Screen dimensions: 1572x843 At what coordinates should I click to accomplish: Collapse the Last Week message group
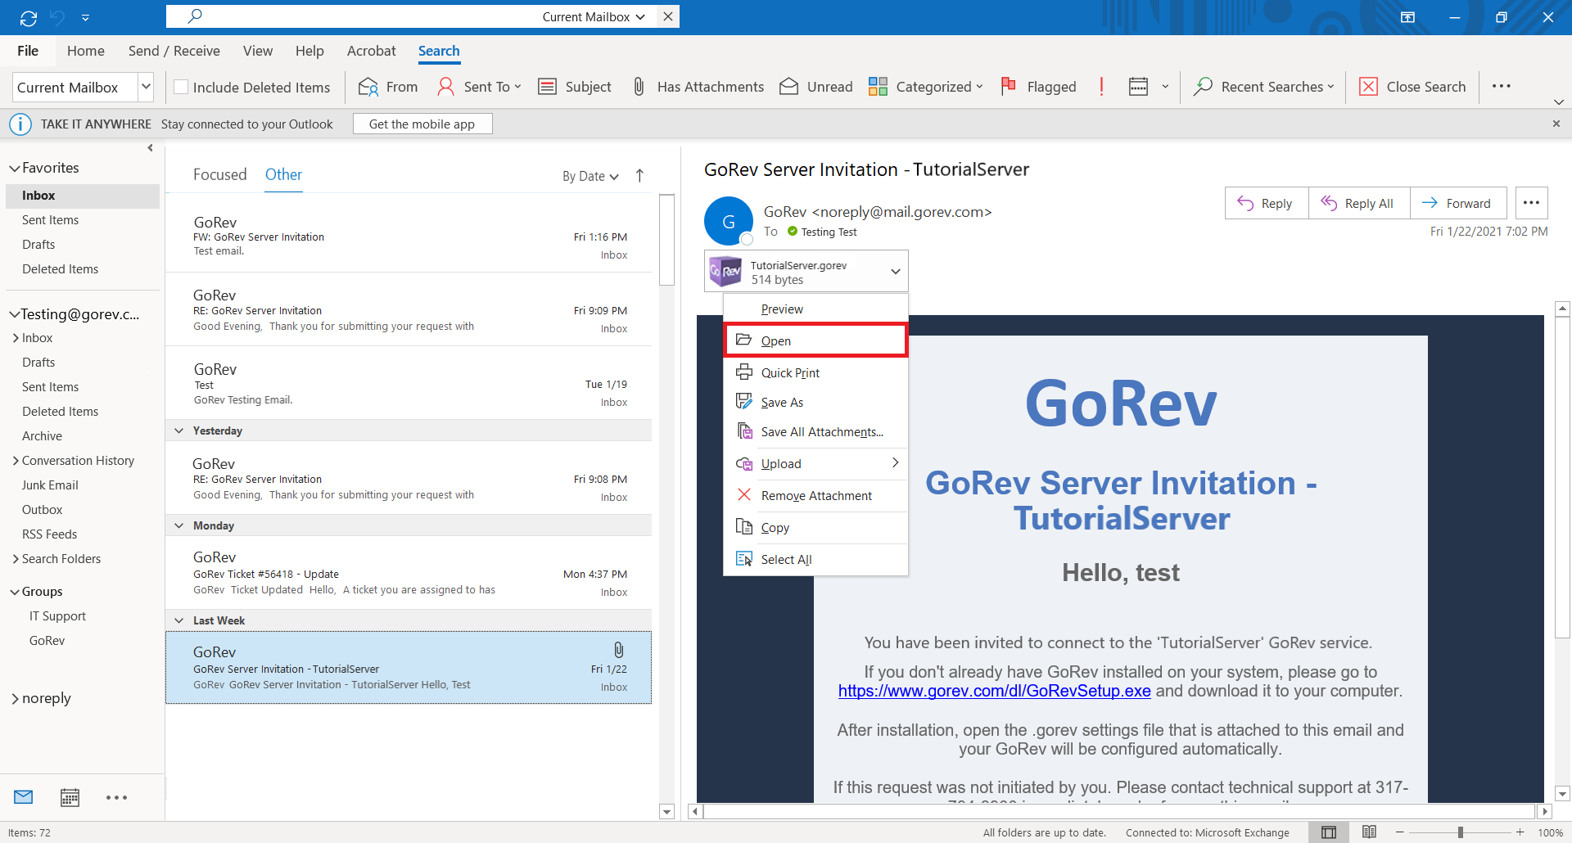[179, 620]
